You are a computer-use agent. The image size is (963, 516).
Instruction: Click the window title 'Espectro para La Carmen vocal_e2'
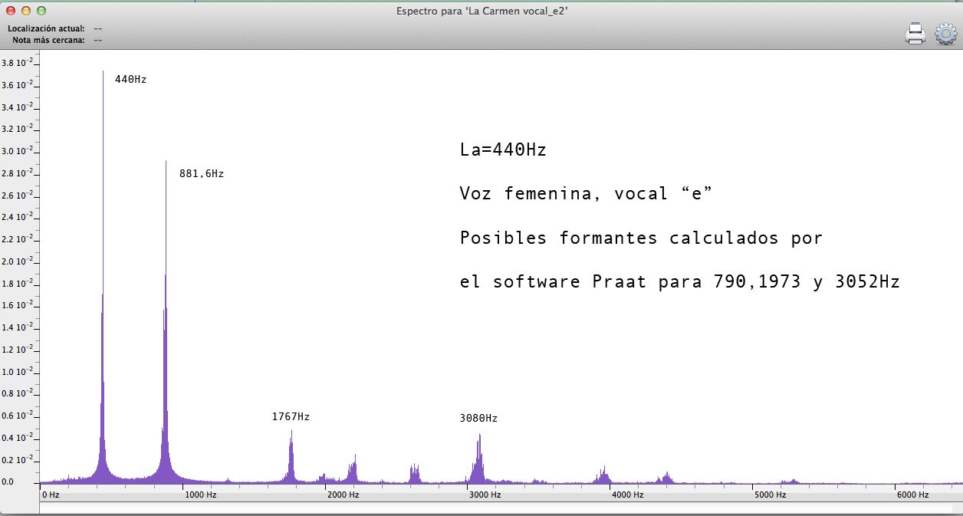(481, 11)
